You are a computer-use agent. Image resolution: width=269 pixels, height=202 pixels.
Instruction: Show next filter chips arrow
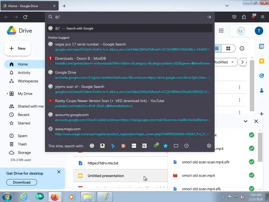tap(242, 62)
